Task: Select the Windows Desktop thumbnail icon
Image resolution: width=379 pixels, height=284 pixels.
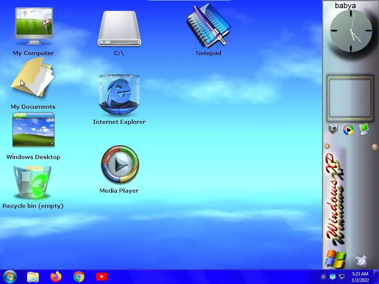Action: click(33, 130)
